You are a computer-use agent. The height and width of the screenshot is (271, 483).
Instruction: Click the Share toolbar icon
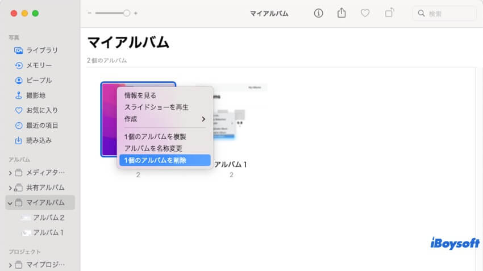pyautogui.click(x=342, y=13)
